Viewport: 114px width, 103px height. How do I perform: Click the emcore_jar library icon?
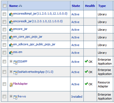pos(11,30)
